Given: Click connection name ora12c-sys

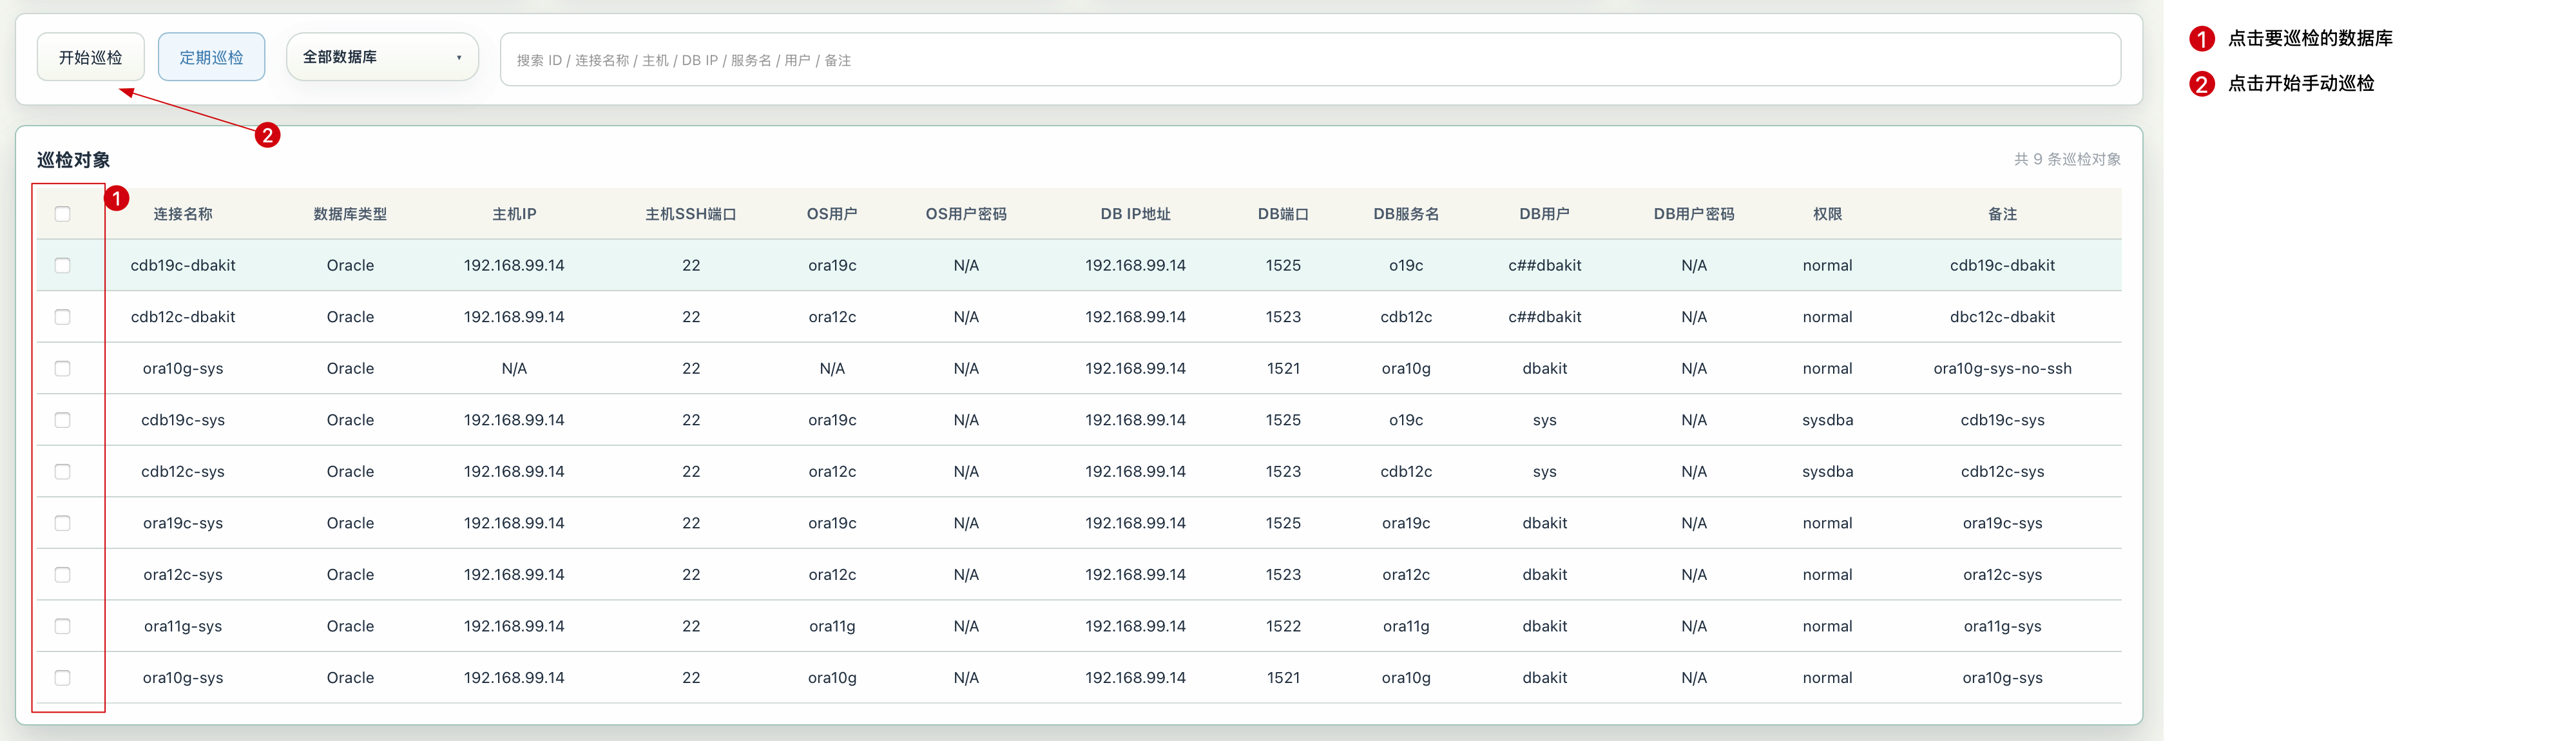Looking at the screenshot, I should pyautogui.click(x=183, y=574).
